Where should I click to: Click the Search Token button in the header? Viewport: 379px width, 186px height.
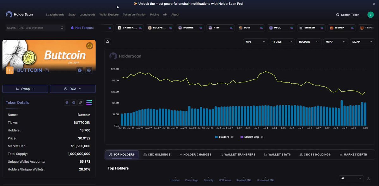point(348,15)
